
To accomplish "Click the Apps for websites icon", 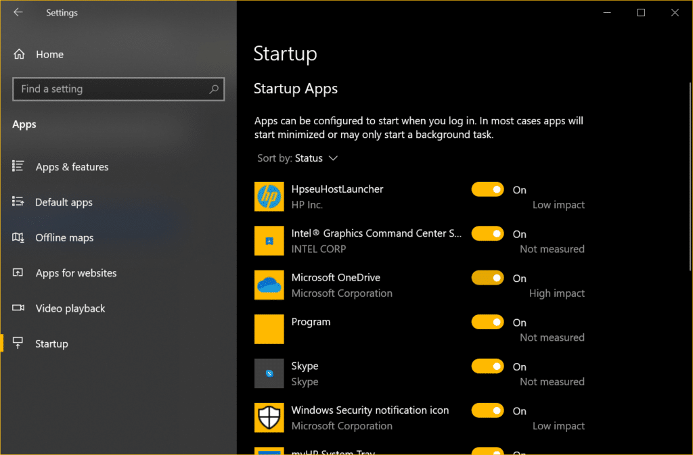I will coord(18,272).
